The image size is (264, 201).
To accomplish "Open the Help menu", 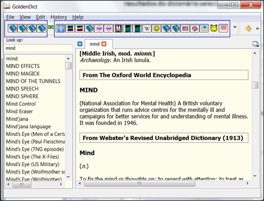I will (x=78, y=17).
